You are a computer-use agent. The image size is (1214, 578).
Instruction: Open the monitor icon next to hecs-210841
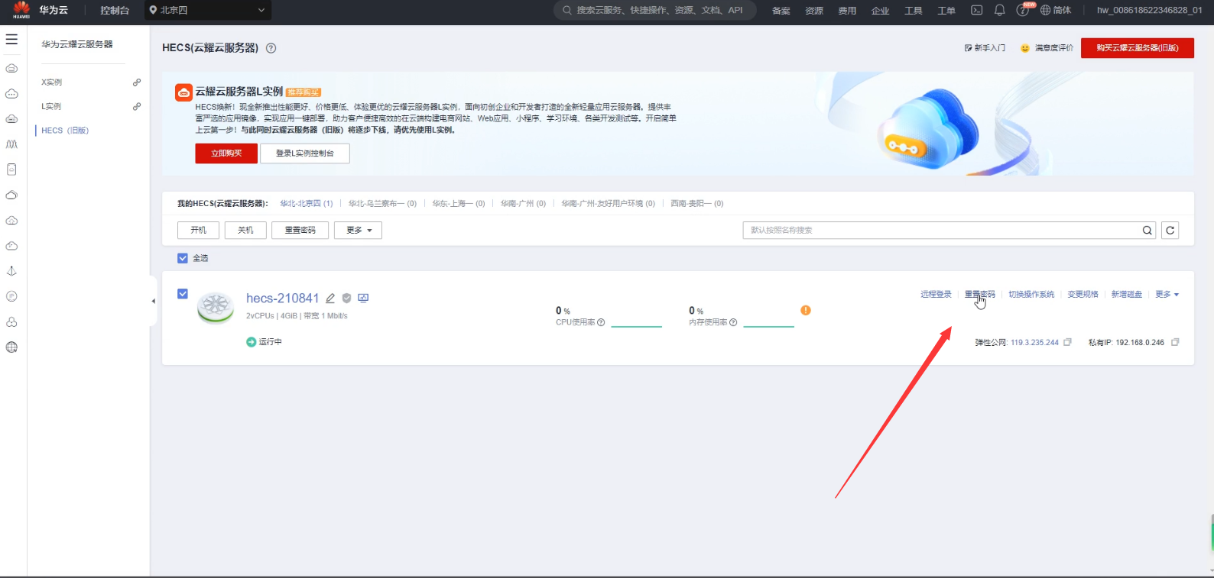pos(363,299)
